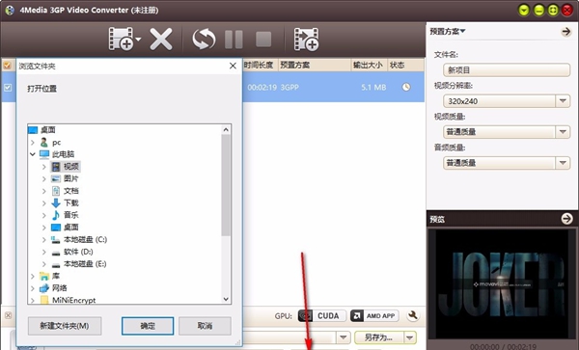Image resolution: width=579 pixels, height=350 pixels.
Task: Select the 库 folder
Action: [x=56, y=276]
